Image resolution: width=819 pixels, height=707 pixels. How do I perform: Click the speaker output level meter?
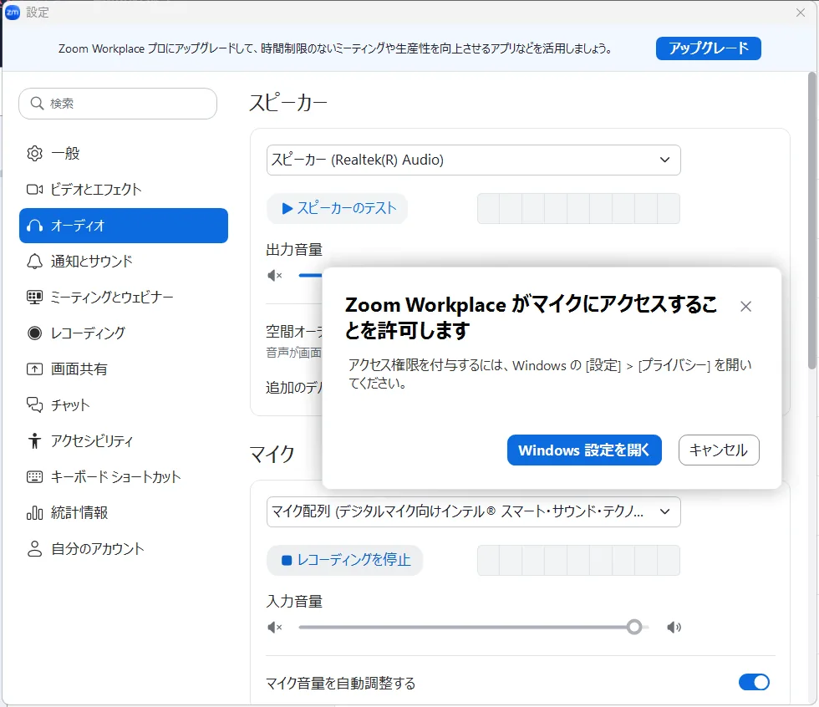click(x=578, y=208)
